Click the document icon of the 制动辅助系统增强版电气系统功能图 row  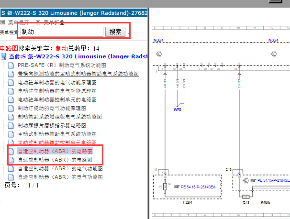pyautogui.click(x=11, y=117)
